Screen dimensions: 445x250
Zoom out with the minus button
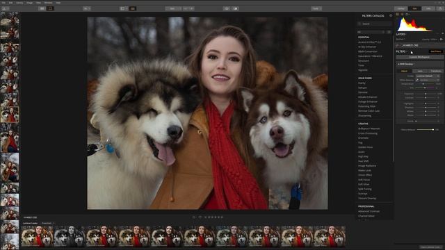click(x=186, y=8)
